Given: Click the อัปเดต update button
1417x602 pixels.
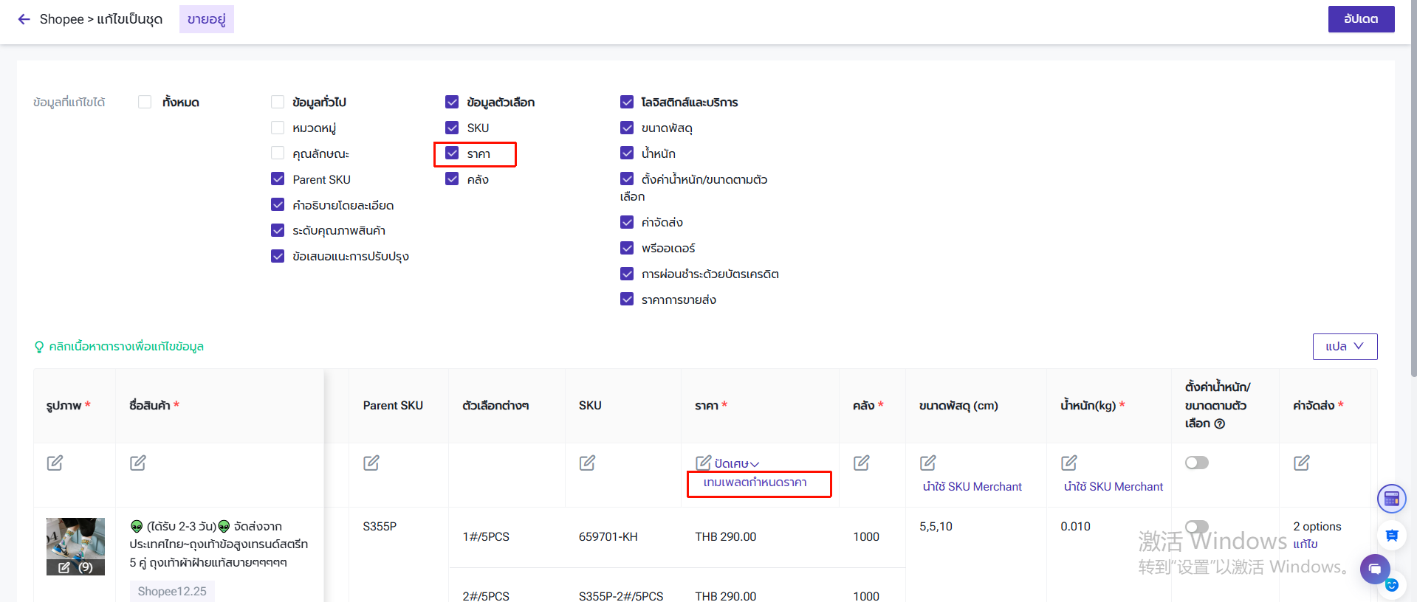Looking at the screenshot, I should click(1361, 19).
